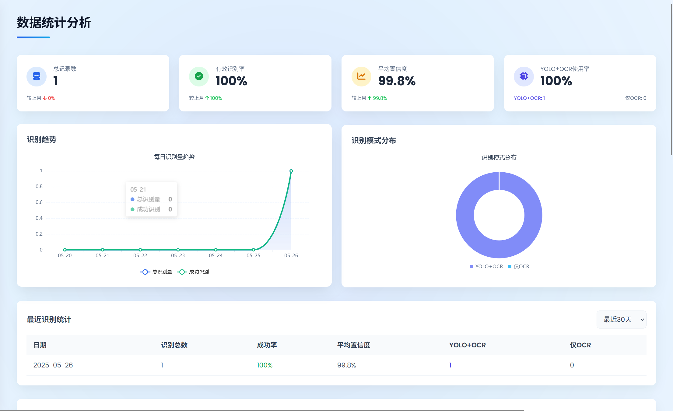Click the YOLO+OCR: 1 link in usage card
673x411 pixels.
click(529, 98)
